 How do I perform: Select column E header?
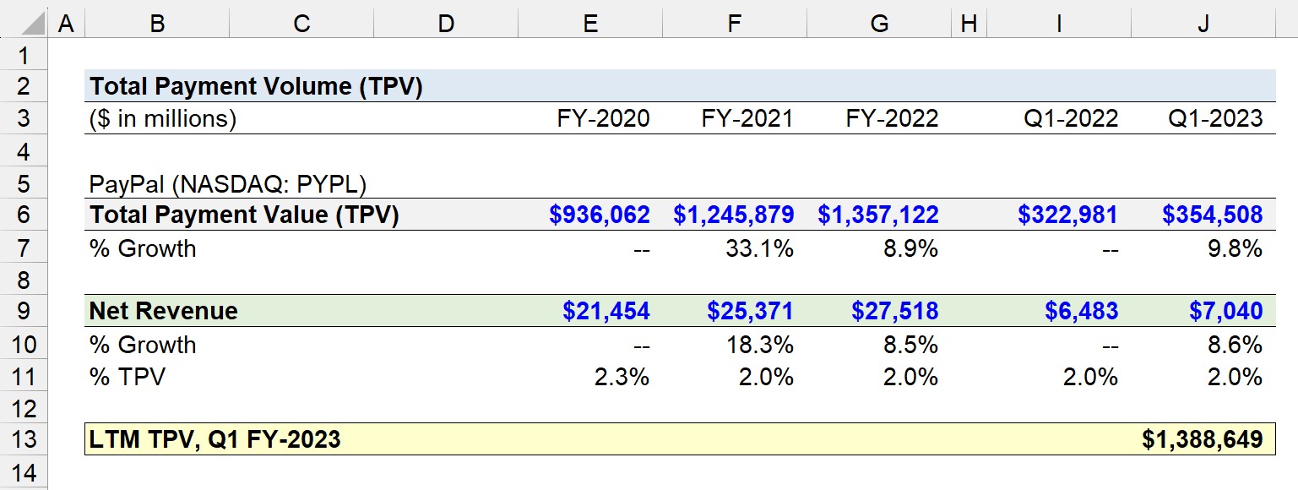click(x=590, y=24)
